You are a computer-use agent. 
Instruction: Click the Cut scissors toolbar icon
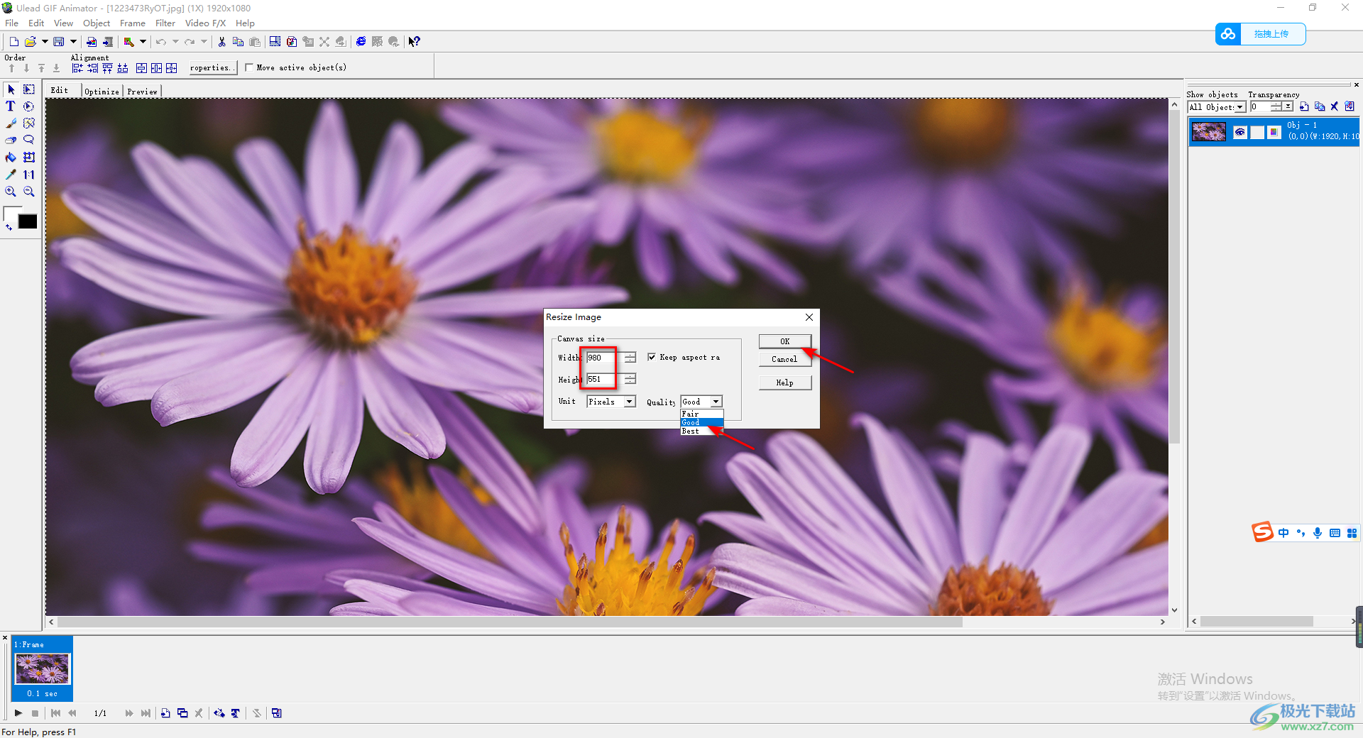pos(222,42)
